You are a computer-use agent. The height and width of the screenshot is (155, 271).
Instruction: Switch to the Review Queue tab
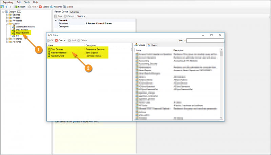(61, 12)
